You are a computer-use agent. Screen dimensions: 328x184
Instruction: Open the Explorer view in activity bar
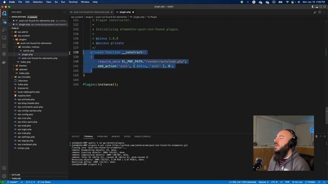tap(4, 13)
